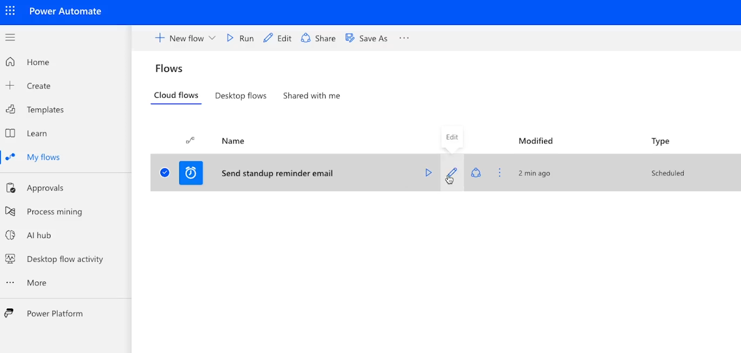Click the Templates icon in sidebar

point(10,109)
